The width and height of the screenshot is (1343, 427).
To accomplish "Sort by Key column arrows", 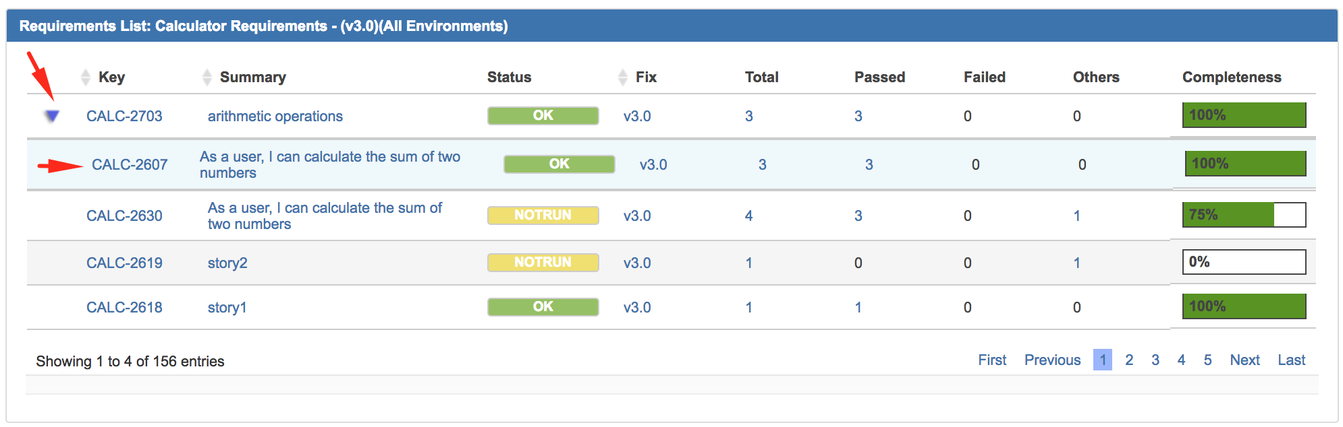I will tap(85, 77).
